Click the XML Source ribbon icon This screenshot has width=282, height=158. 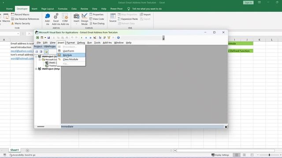[113, 18]
